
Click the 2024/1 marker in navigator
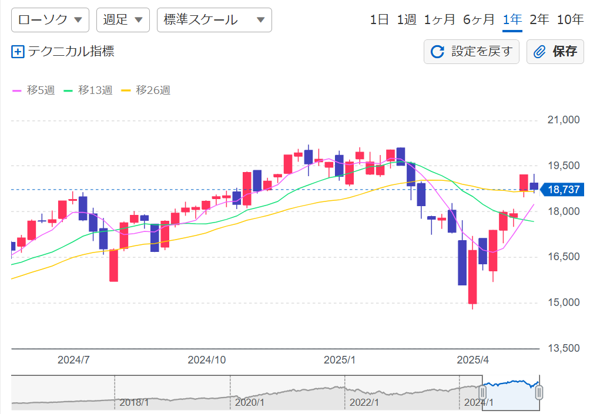[x=478, y=403]
